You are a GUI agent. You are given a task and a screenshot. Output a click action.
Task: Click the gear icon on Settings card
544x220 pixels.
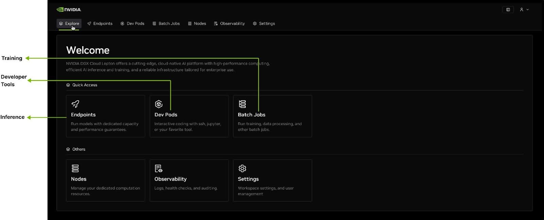[242, 168]
